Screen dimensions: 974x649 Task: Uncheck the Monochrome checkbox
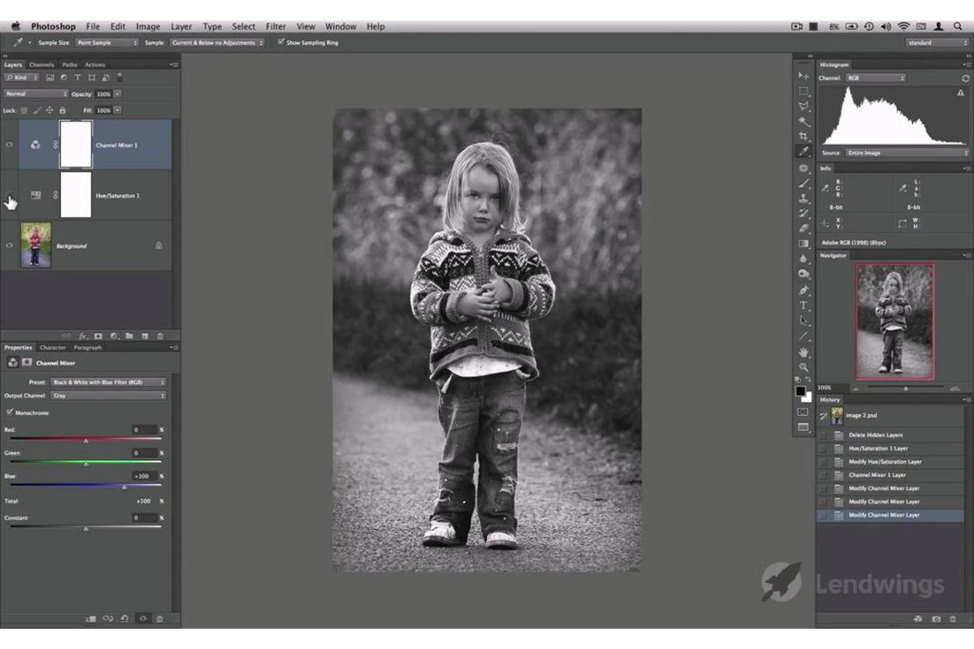tap(10, 412)
